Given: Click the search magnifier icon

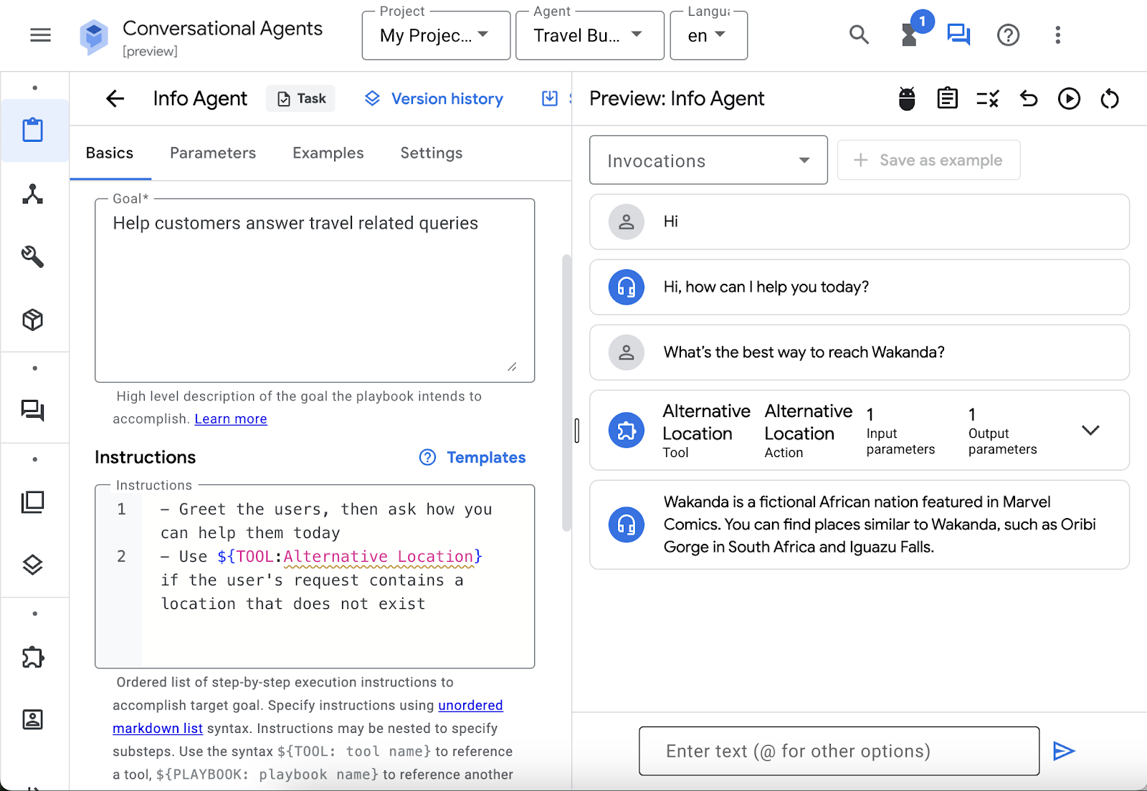Looking at the screenshot, I should (859, 35).
